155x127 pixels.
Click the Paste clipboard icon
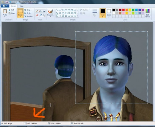coord(5,11)
